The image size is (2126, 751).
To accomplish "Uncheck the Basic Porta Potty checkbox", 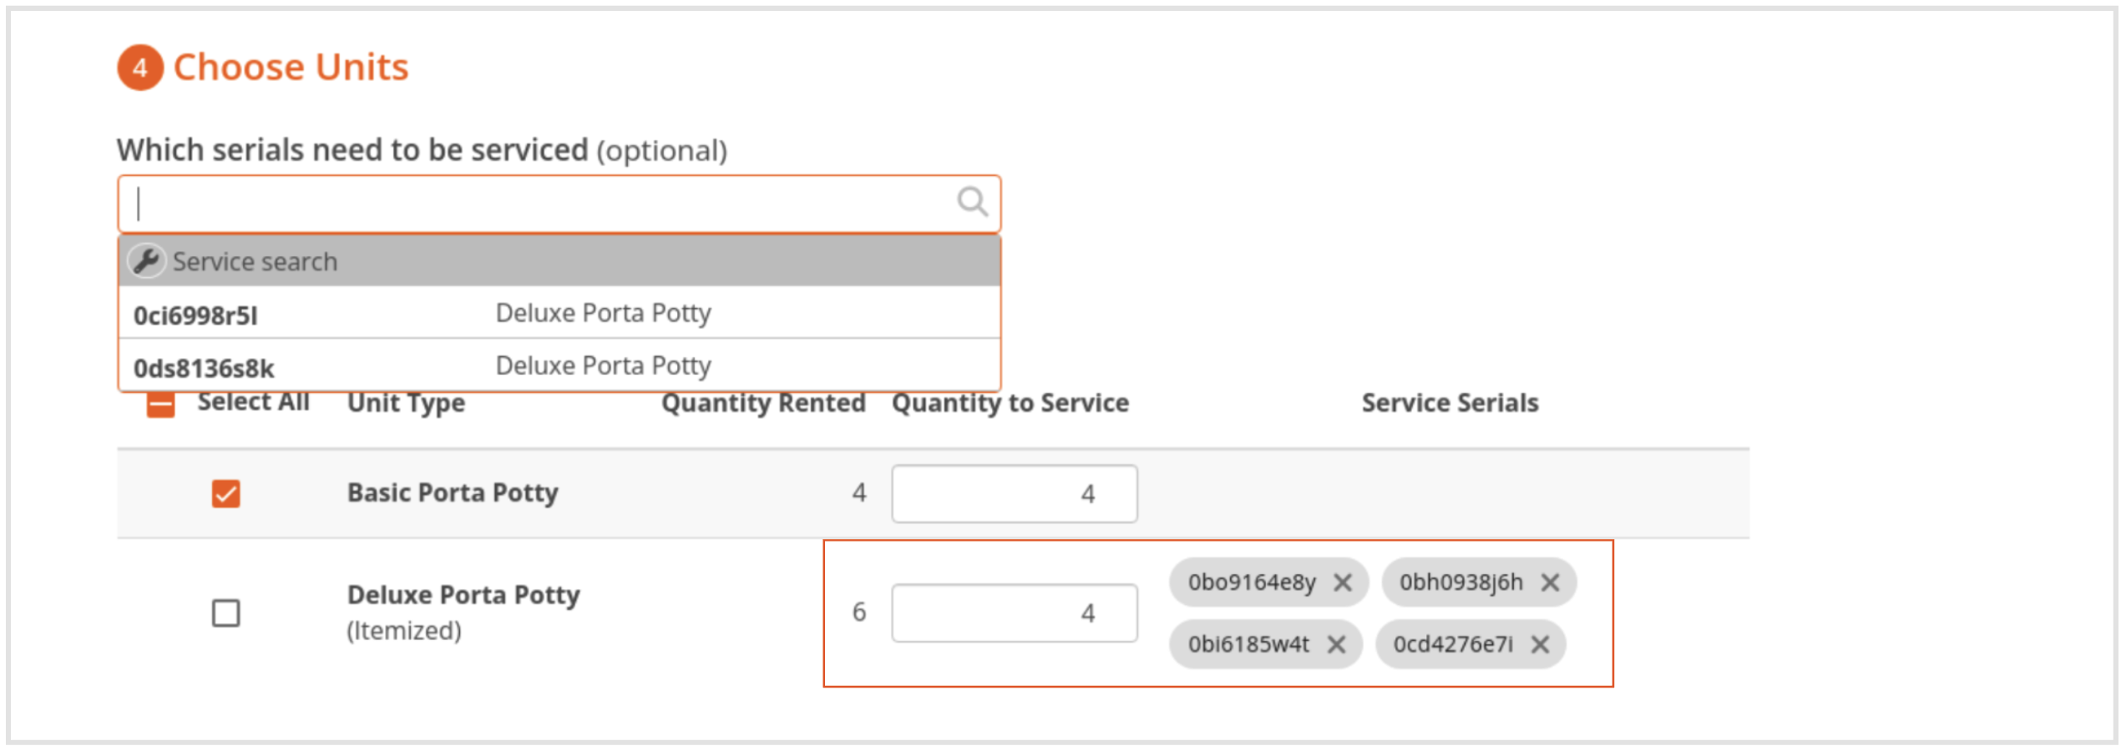I will point(225,493).
